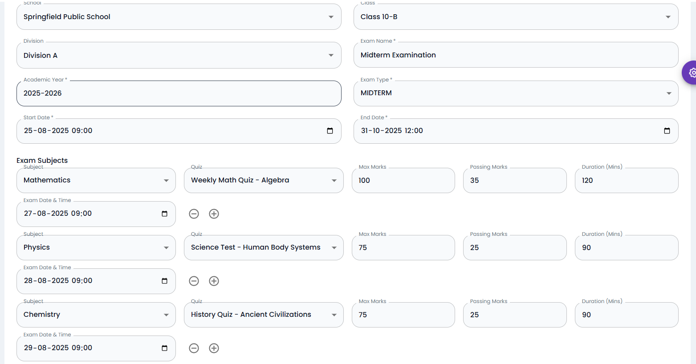Click Max Marks for Physics
Viewport: 696px width, 364px height.
[x=403, y=247]
